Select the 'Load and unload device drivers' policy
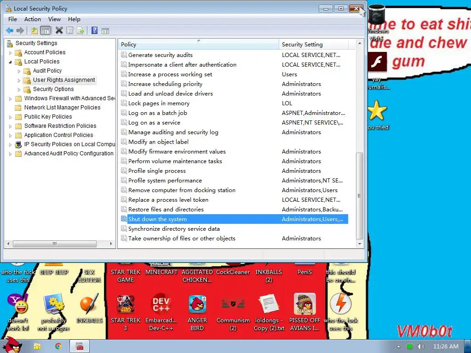This screenshot has width=471, height=353. click(170, 94)
